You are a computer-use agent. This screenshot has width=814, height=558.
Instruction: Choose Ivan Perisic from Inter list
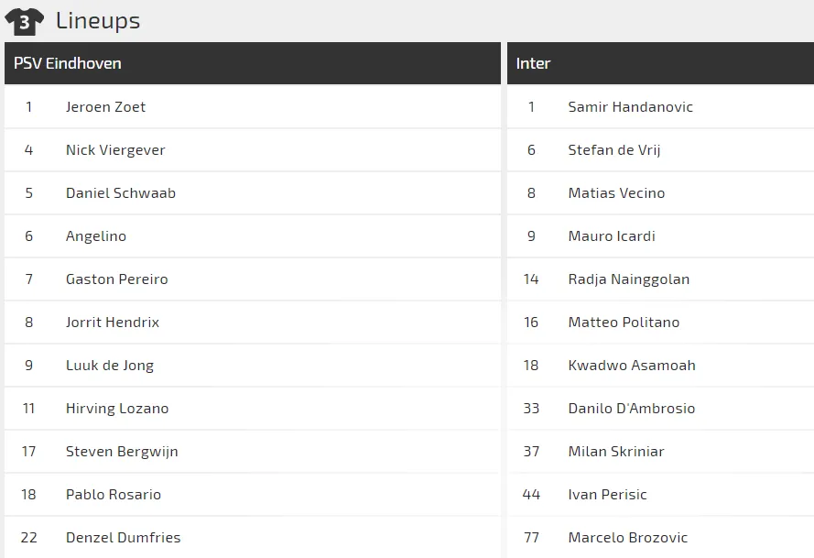point(607,495)
